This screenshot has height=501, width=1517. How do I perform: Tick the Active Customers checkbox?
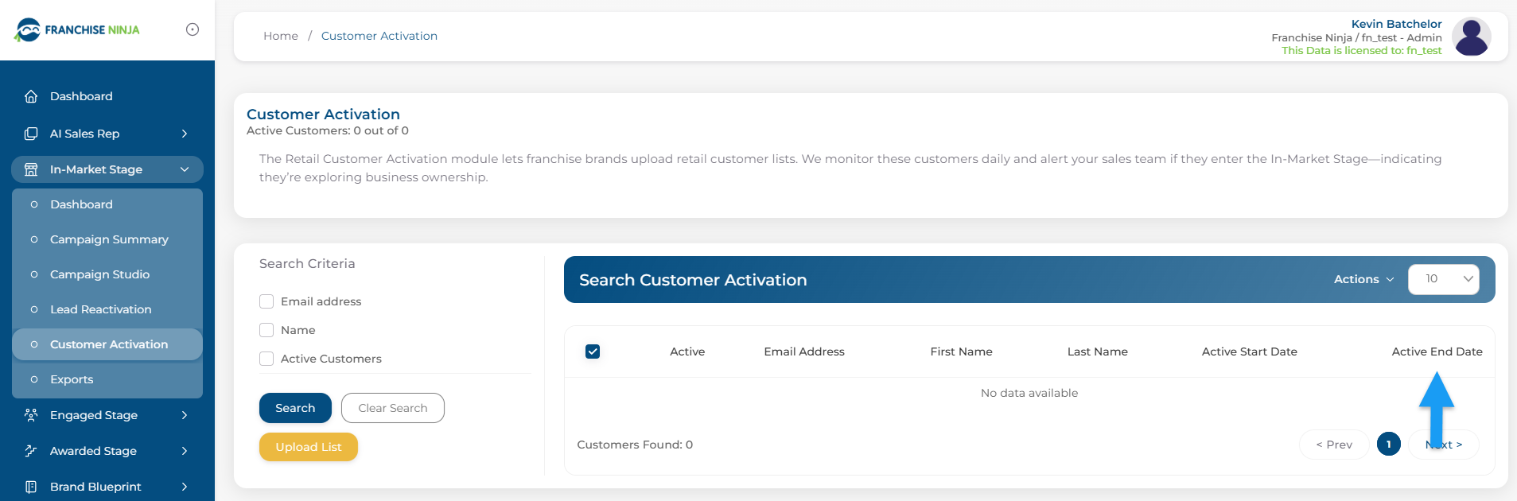(x=266, y=359)
